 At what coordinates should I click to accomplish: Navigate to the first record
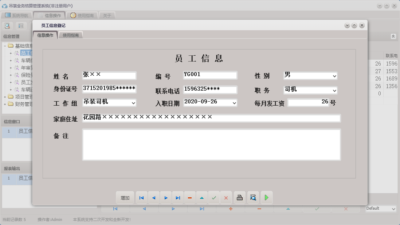point(141,197)
